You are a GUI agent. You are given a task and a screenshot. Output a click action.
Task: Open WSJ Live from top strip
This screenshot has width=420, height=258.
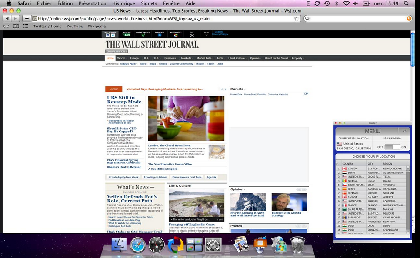(x=127, y=34)
